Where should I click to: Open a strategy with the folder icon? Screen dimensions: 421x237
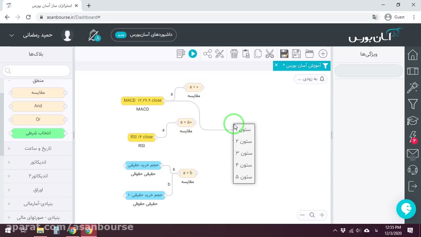point(310,54)
